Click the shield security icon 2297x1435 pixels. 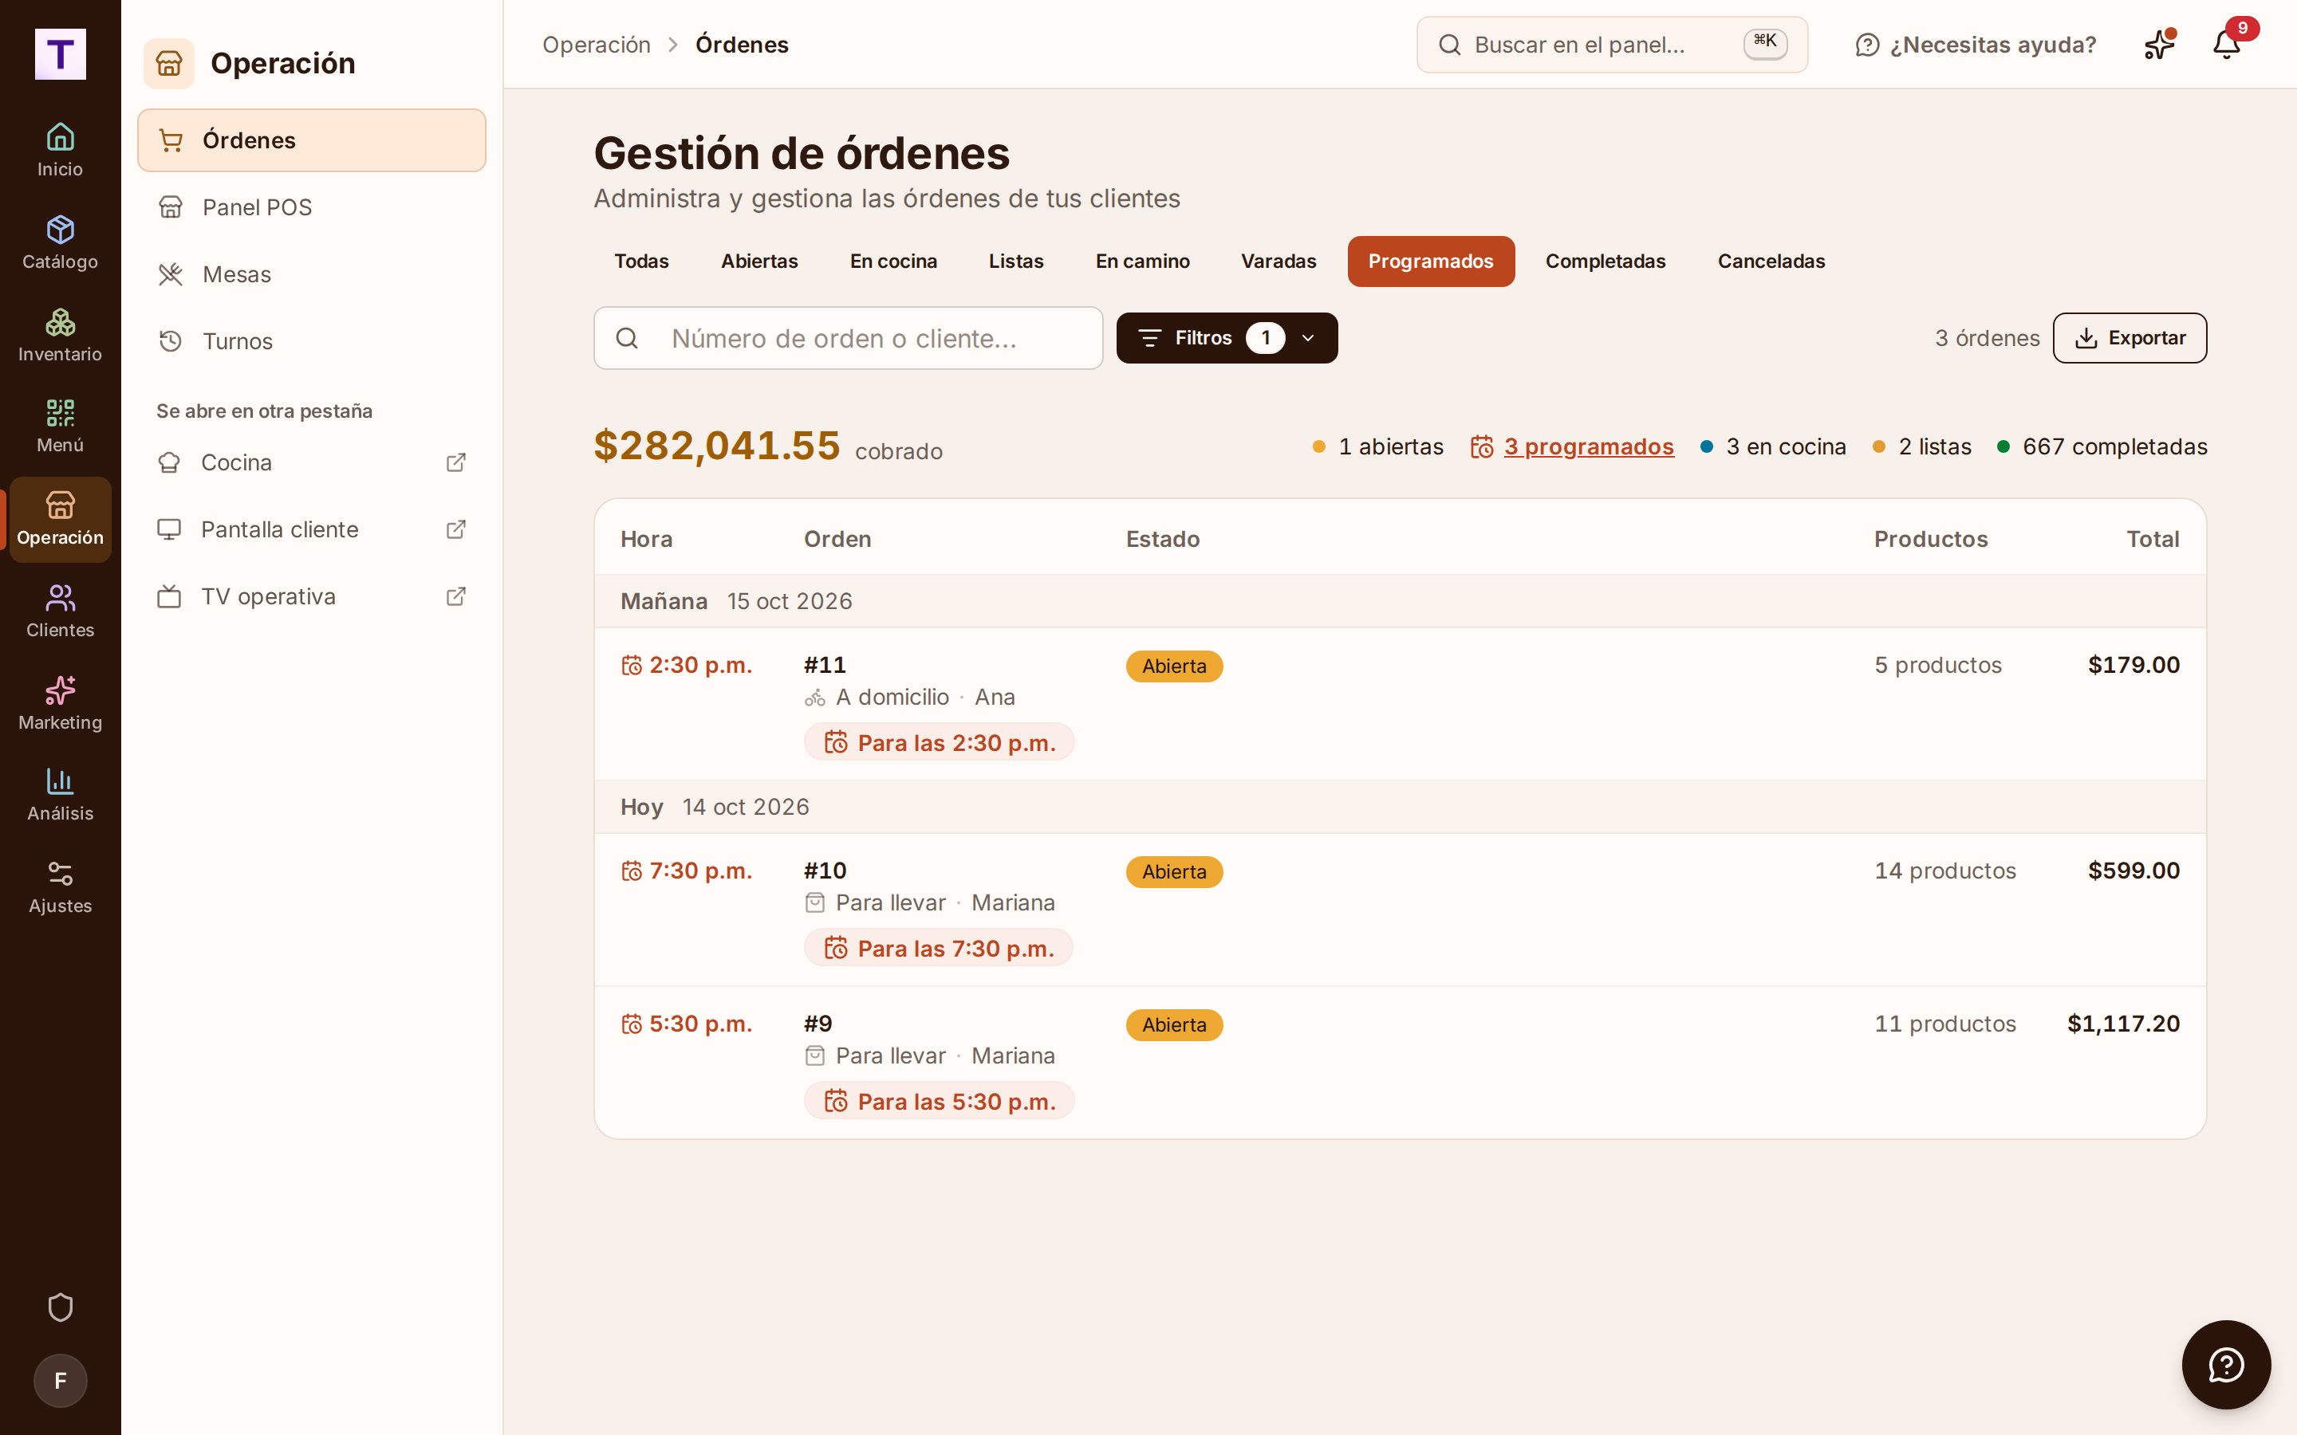(60, 1307)
